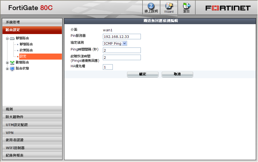This screenshot has width=258, height=162.
Task: Click the Pin服務器 IP address field
Action: pyautogui.click(x=122, y=37)
